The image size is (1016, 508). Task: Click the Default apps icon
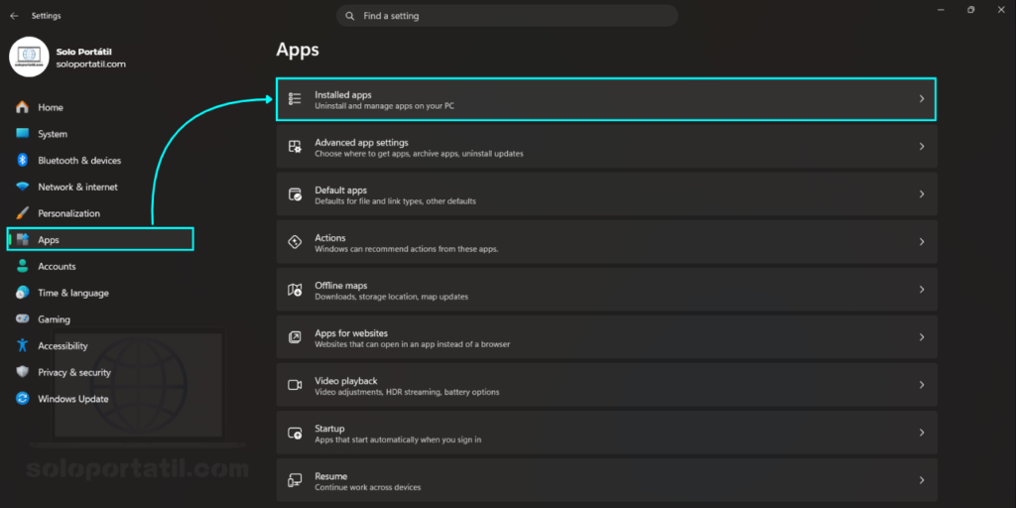coord(295,193)
